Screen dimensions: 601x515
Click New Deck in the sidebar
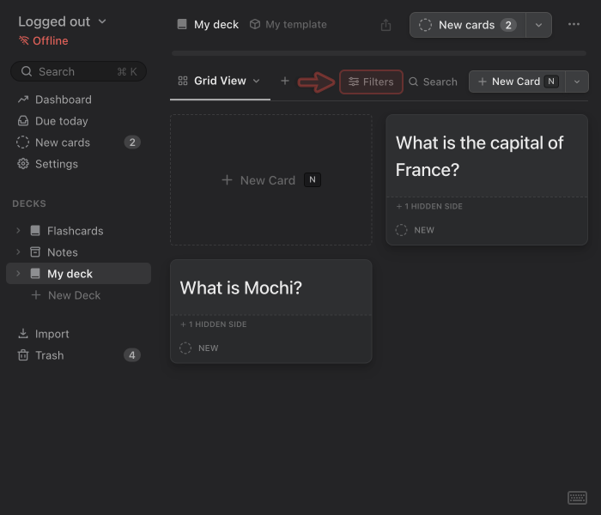(x=73, y=295)
